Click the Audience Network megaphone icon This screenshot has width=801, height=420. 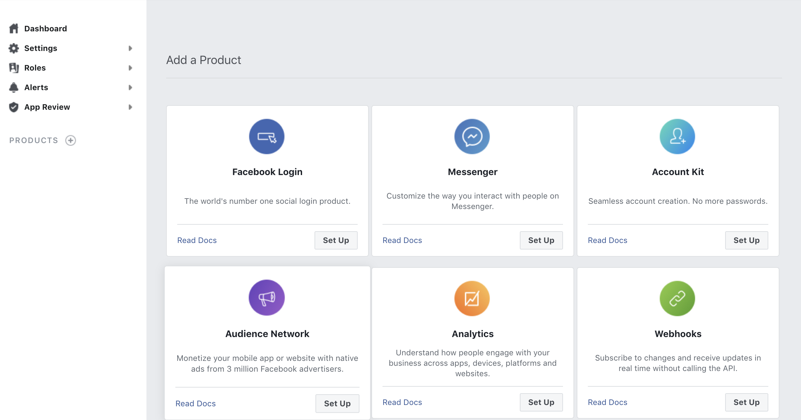pyautogui.click(x=267, y=298)
